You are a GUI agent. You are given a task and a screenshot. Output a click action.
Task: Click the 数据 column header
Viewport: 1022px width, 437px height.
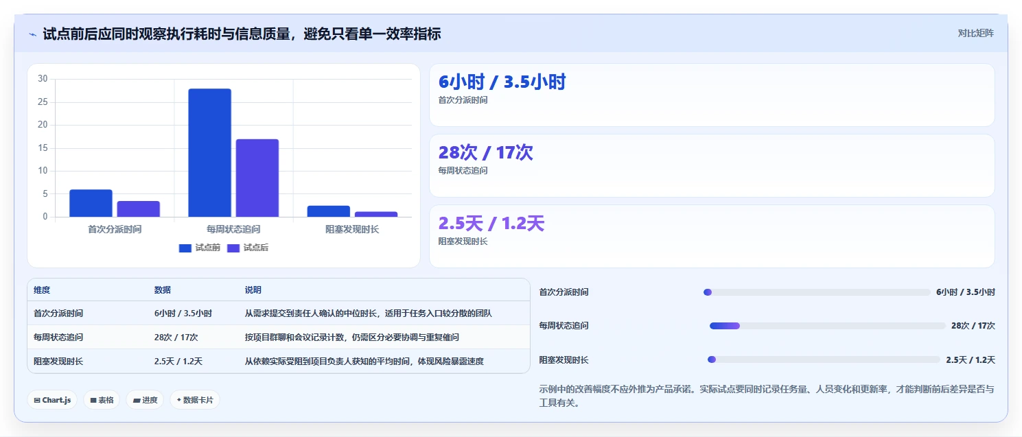163,290
